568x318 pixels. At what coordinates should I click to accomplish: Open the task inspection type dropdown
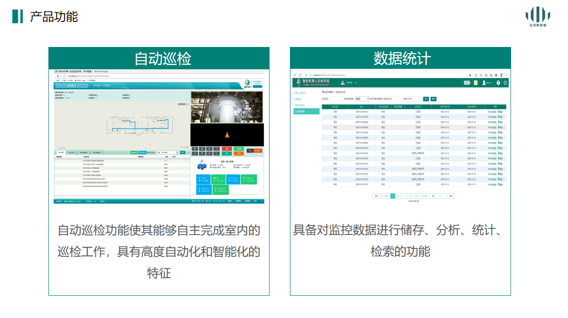362,99
